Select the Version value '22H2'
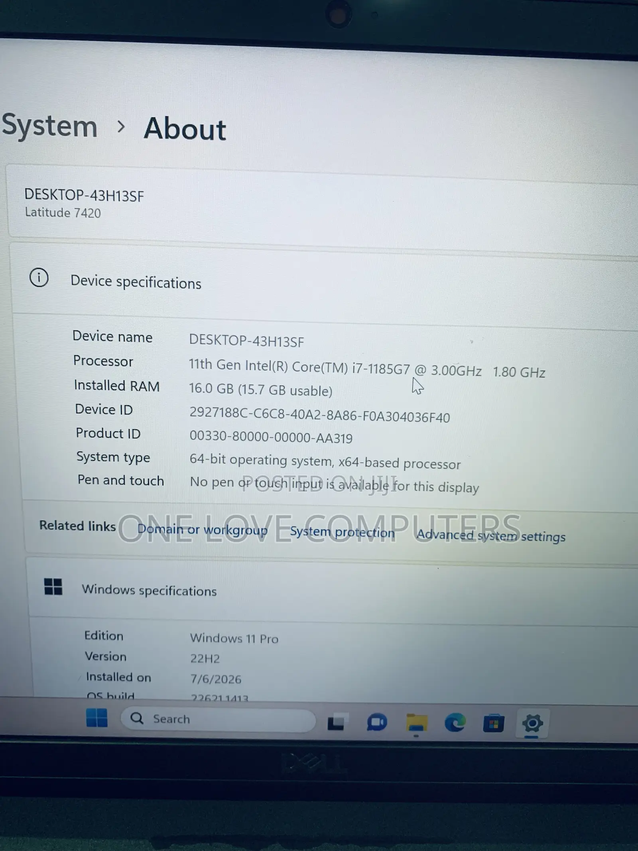 pyautogui.click(x=205, y=658)
